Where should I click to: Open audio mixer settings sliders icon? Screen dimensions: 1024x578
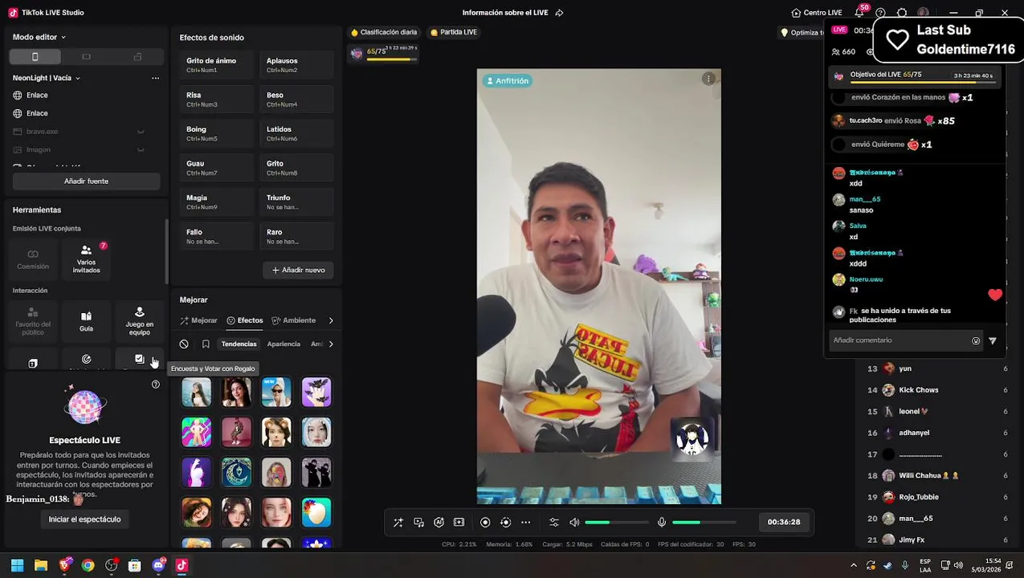pos(554,522)
